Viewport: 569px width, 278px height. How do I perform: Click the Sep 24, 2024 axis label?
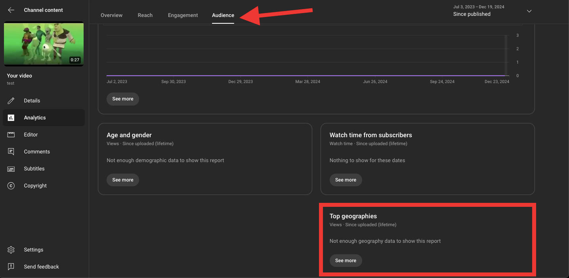pos(442,81)
